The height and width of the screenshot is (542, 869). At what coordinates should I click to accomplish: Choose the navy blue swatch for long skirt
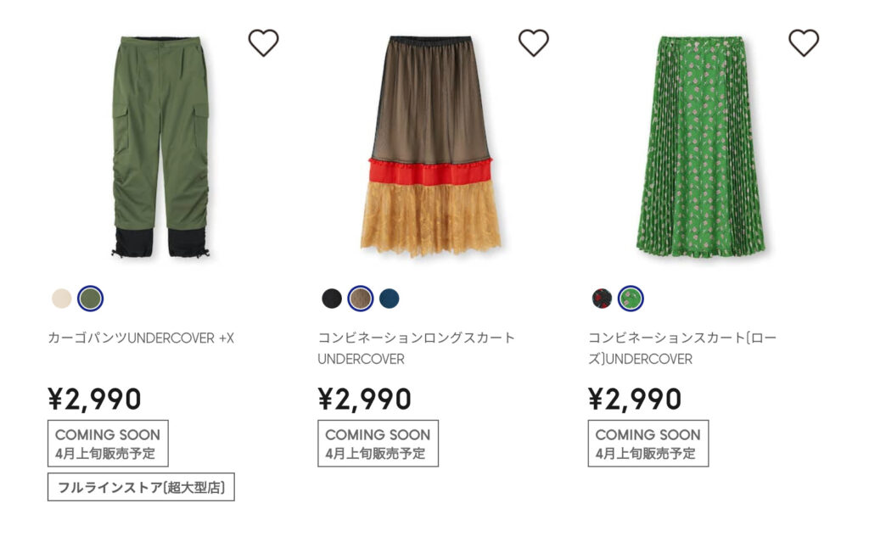tap(390, 299)
